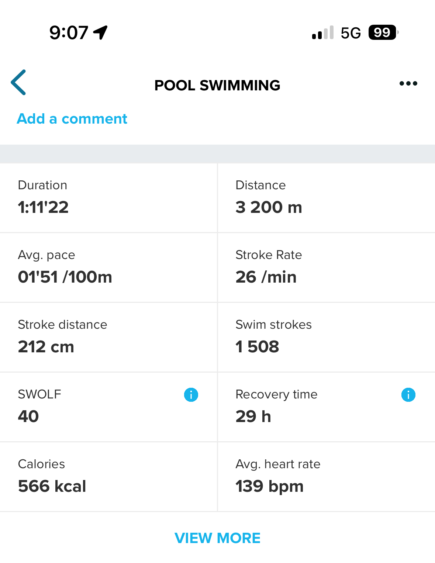The width and height of the screenshot is (435, 563).
Task: Tap the SWOLF info icon
Action: [x=191, y=395]
